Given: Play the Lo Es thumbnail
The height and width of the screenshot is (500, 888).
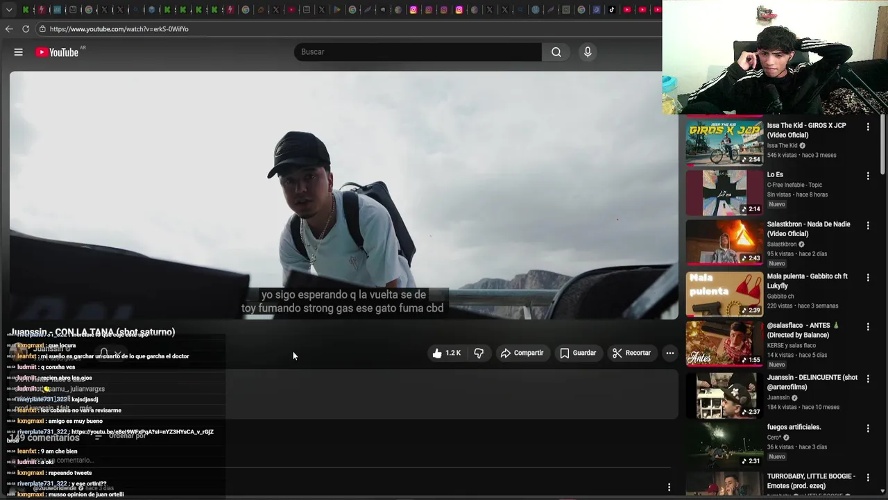Looking at the screenshot, I should (x=724, y=192).
